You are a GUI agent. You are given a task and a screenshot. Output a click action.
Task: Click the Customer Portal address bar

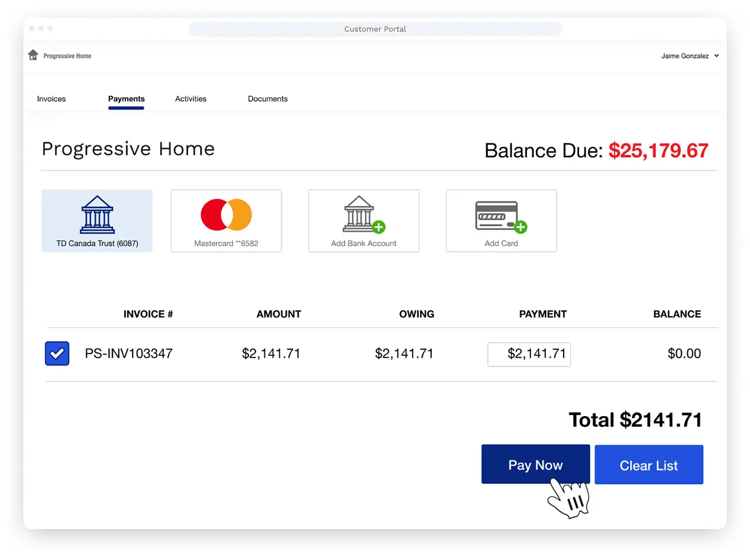pos(375,28)
